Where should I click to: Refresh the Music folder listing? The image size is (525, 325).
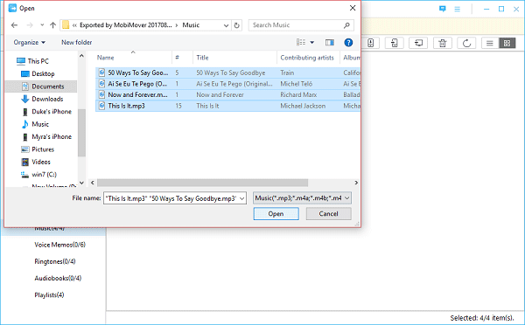[237, 25]
